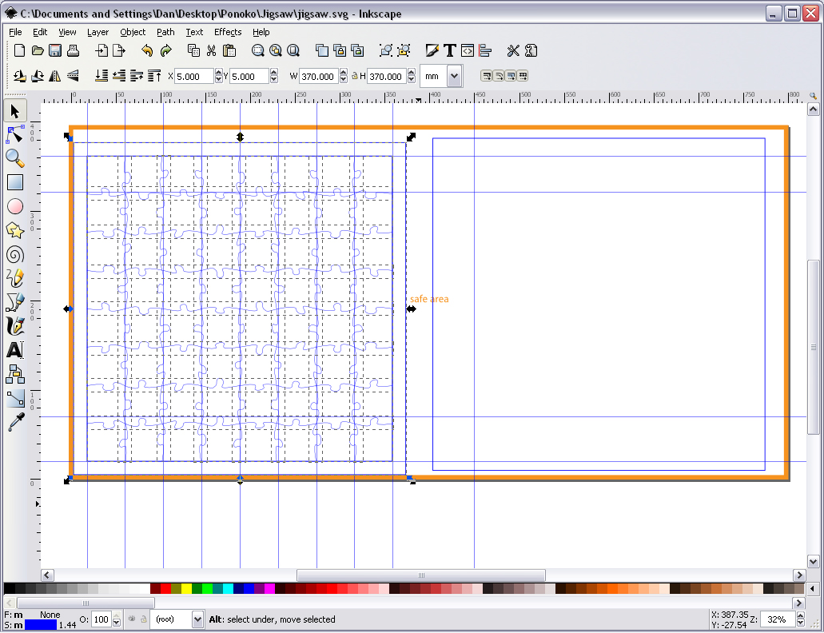Open the Path menu

pyautogui.click(x=165, y=32)
